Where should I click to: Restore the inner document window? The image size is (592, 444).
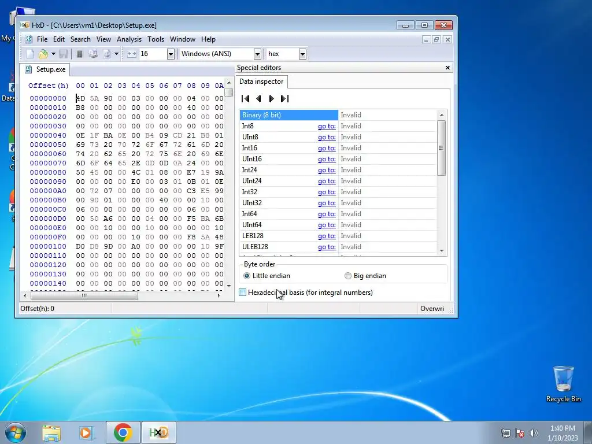click(437, 40)
